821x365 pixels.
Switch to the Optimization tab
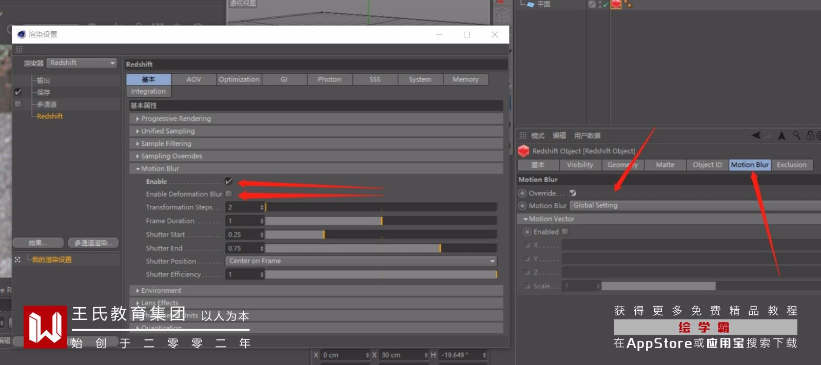click(239, 79)
